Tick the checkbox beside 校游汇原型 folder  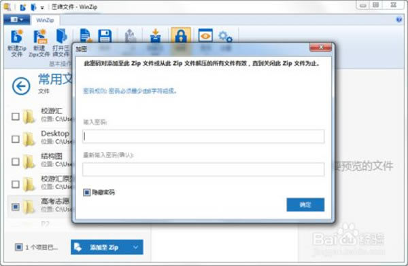[16, 184]
